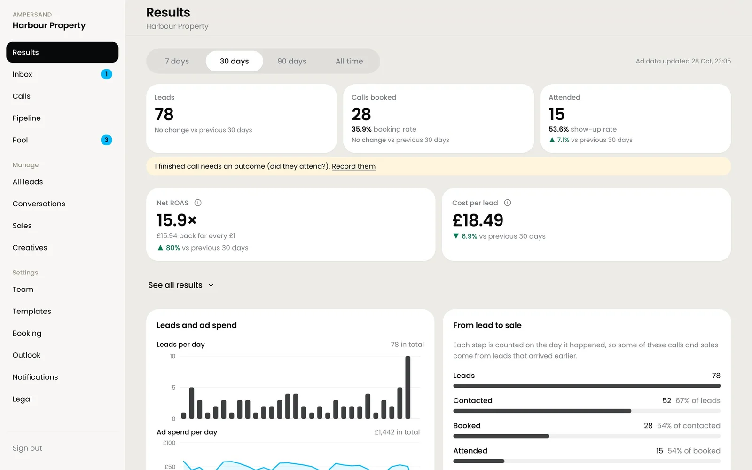Open the Calls page
Image resolution: width=752 pixels, height=470 pixels.
62,96
